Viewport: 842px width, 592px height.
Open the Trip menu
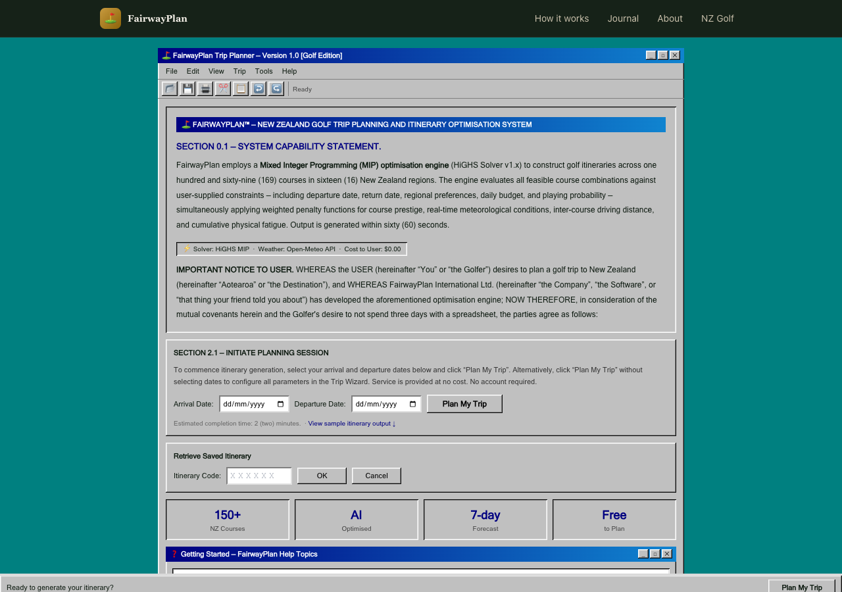click(239, 71)
